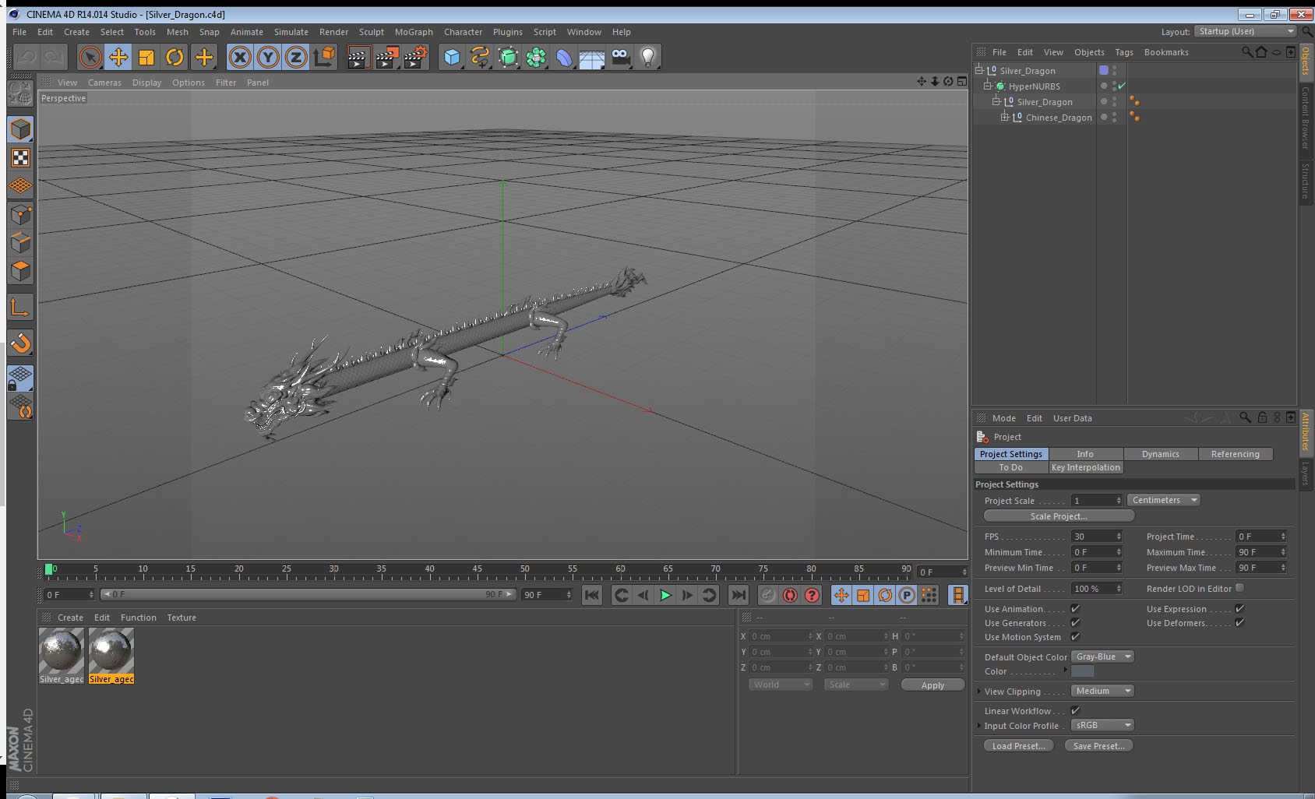This screenshot has height=799, width=1315.
Task: Toggle Z axis lock
Action: point(296,57)
